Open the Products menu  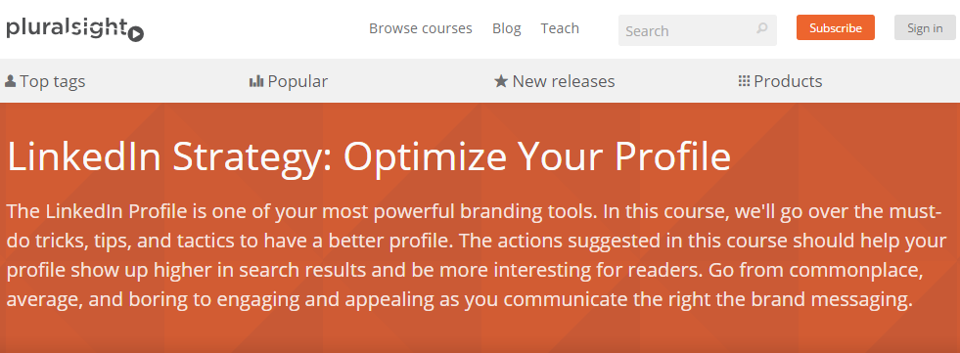click(781, 81)
